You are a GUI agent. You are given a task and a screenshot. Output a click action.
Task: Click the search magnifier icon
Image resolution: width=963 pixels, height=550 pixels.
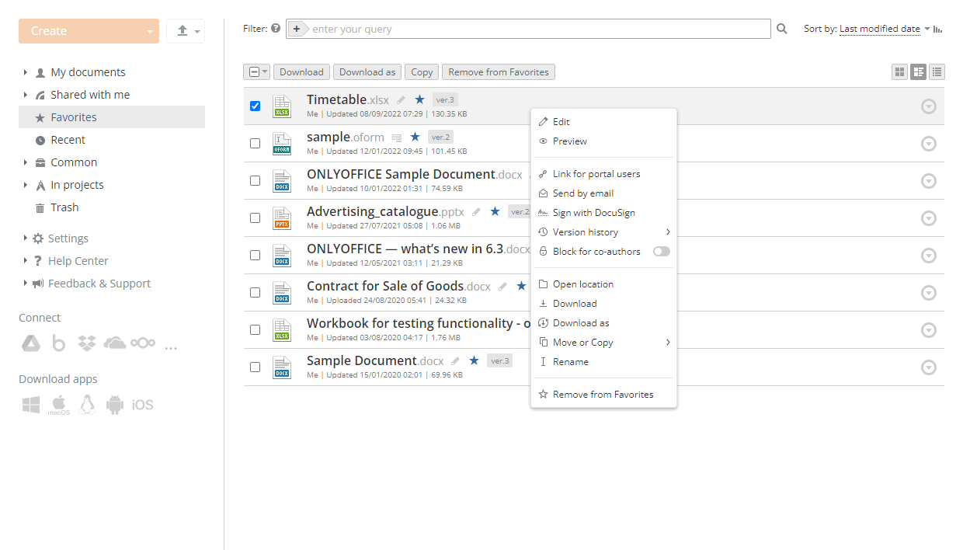point(782,30)
